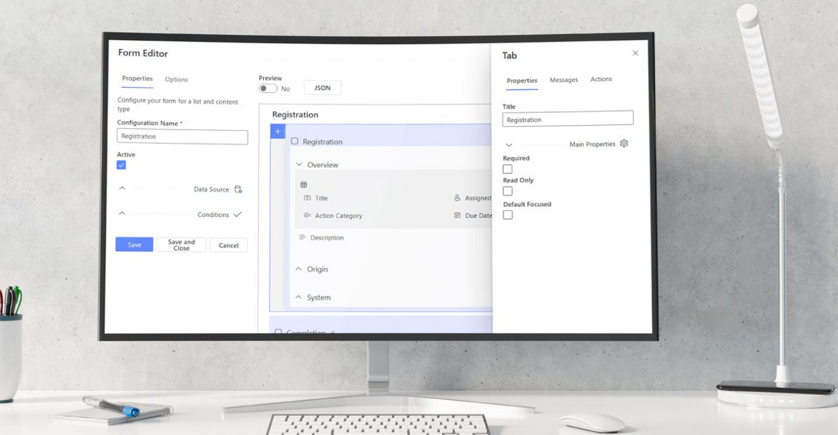Enable the Required checkbox

point(508,169)
